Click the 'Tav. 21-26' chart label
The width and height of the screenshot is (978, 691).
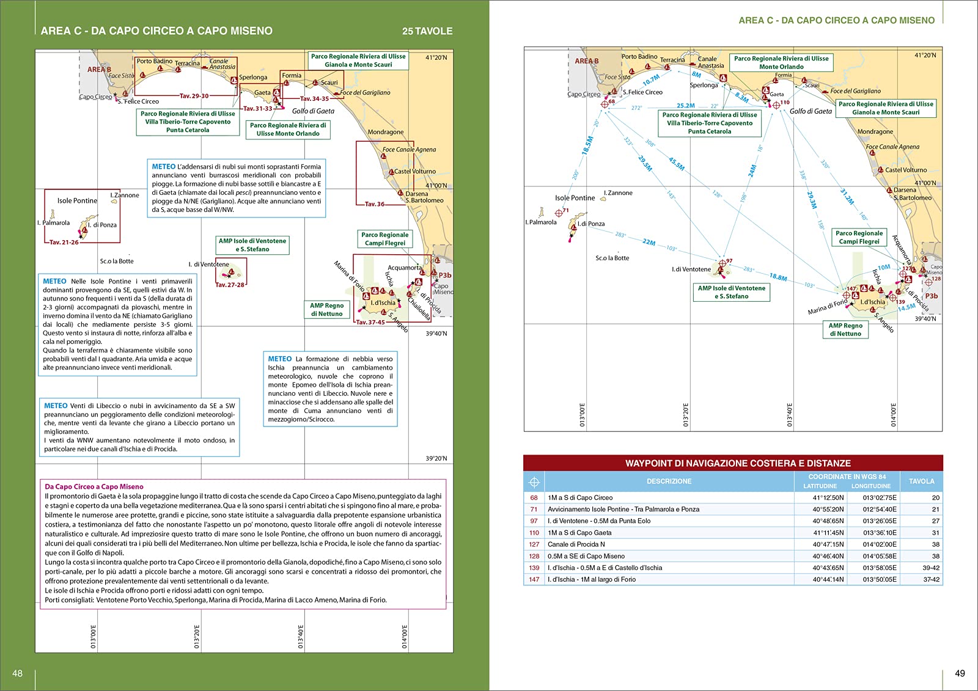click(x=64, y=243)
